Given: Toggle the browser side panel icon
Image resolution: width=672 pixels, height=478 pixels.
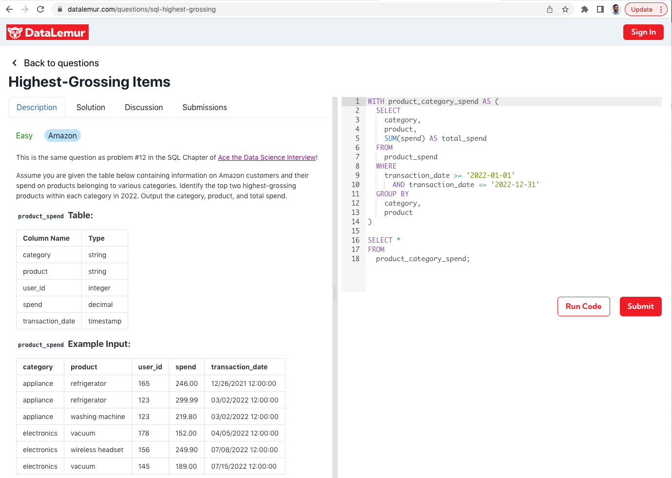Looking at the screenshot, I should coord(600,9).
